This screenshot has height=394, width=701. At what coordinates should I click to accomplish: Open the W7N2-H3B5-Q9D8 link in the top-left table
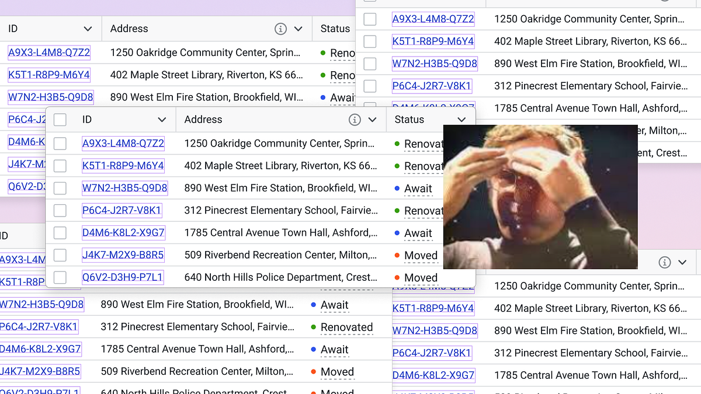[x=51, y=97]
